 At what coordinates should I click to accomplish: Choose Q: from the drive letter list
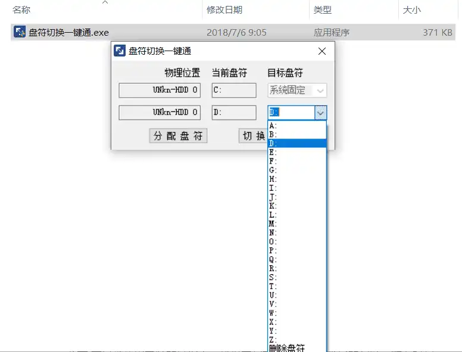[297, 259]
